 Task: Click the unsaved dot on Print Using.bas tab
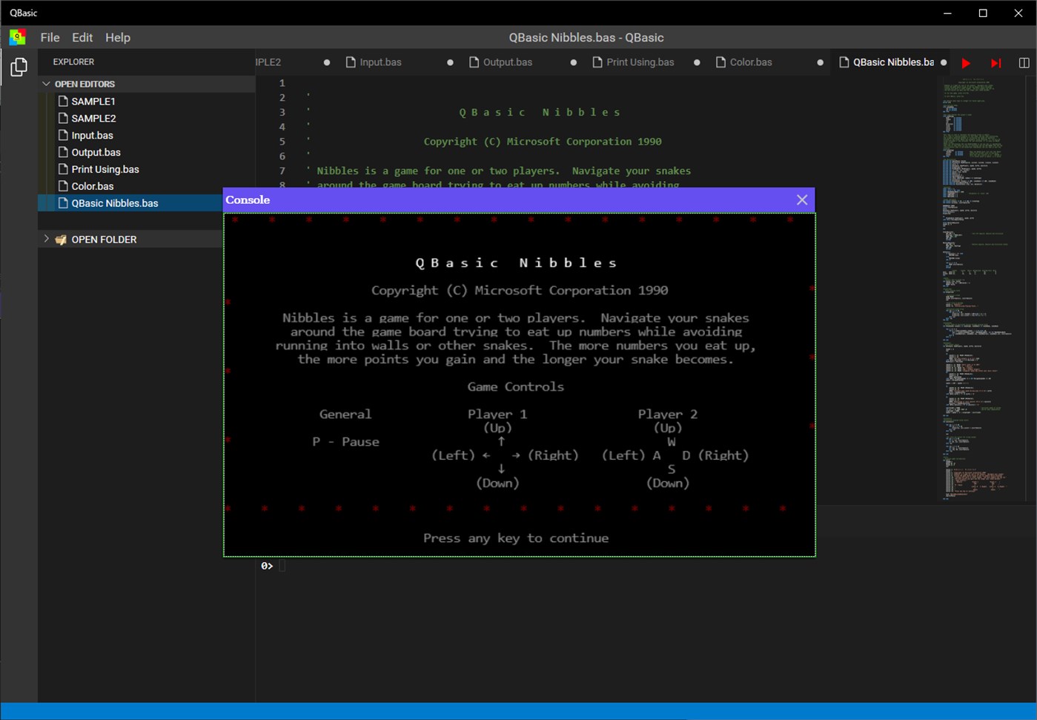pyautogui.click(x=697, y=62)
